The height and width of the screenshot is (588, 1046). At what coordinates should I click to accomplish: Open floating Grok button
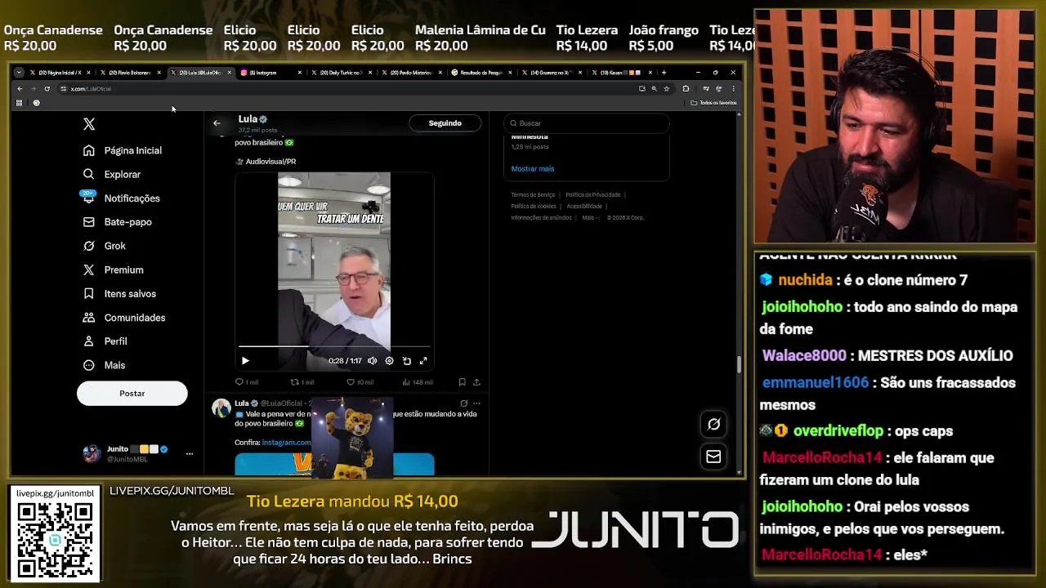coord(713,424)
